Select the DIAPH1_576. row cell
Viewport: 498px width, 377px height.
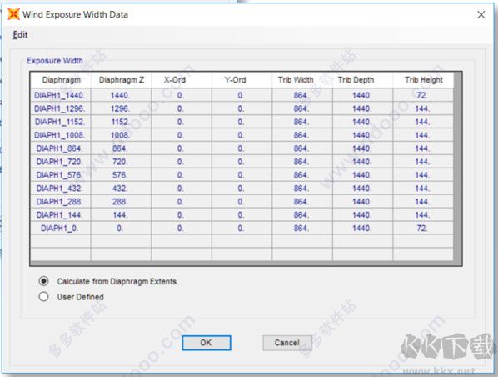coord(61,175)
